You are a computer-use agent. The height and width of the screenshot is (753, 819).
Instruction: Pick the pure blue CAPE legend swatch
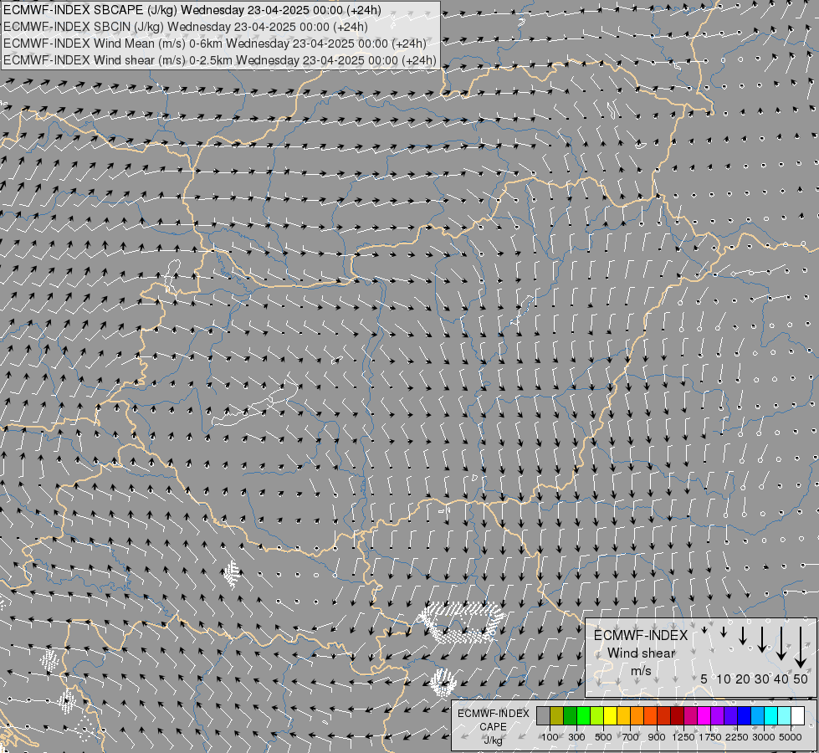click(744, 715)
